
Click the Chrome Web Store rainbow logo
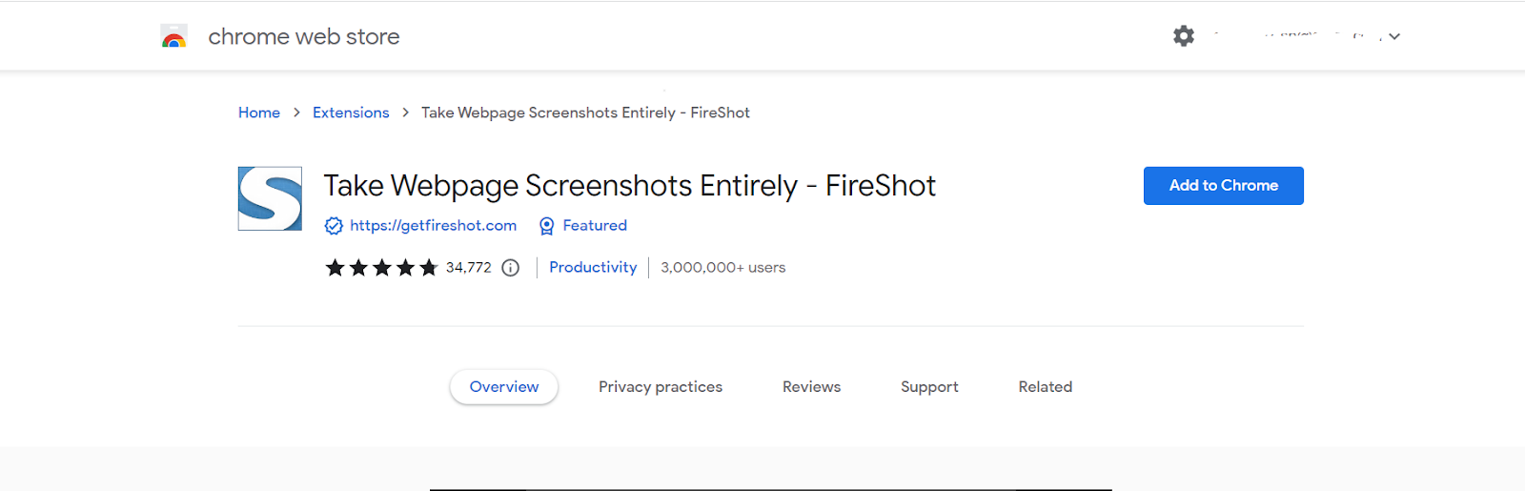(173, 37)
